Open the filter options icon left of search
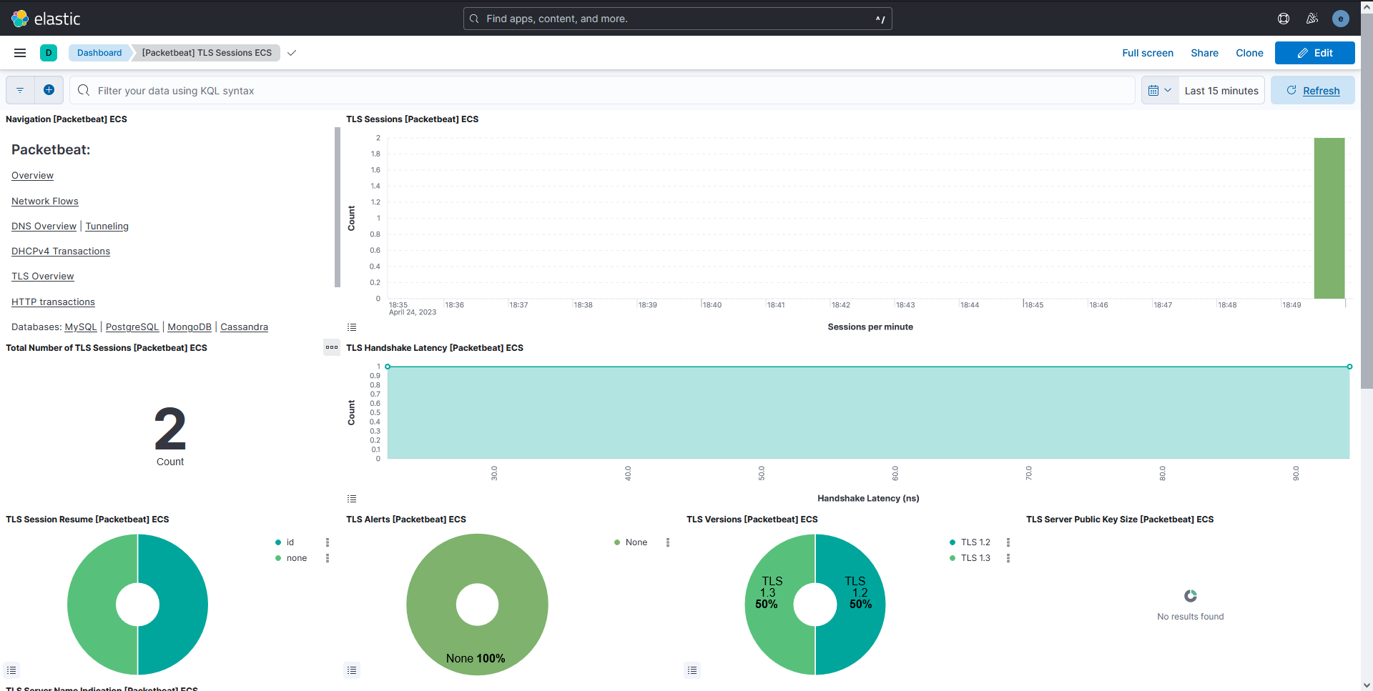Viewport: 1373px width, 691px height. [x=19, y=90]
